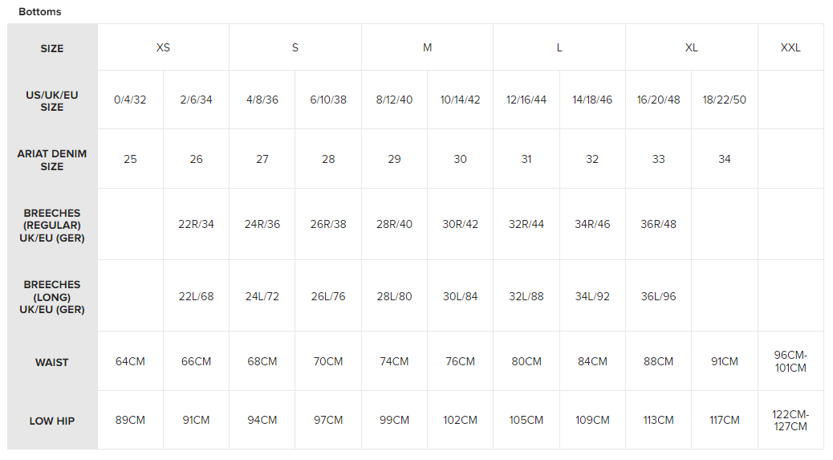Click the XS size column header
Screen dimensions: 833x460
point(163,47)
